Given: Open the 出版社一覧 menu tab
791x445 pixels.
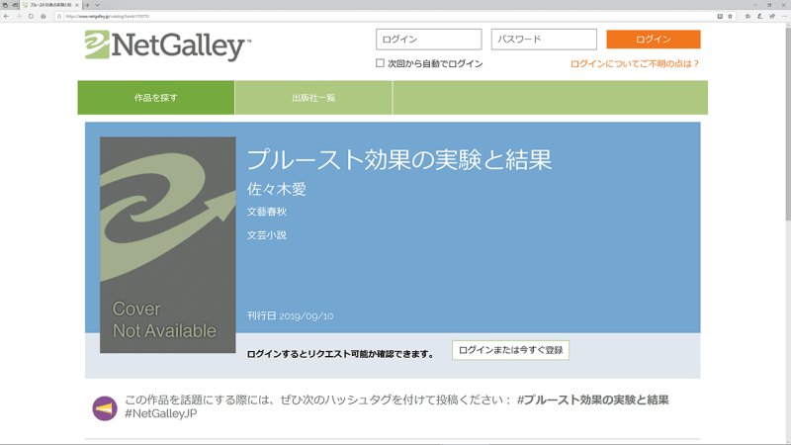Looking at the screenshot, I should (x=313, y=97).
